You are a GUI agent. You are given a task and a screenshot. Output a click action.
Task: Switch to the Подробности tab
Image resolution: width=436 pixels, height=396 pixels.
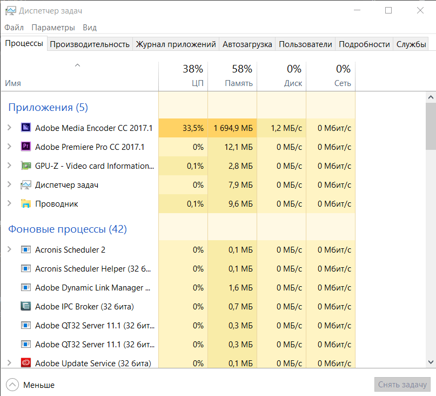[364, 44]
